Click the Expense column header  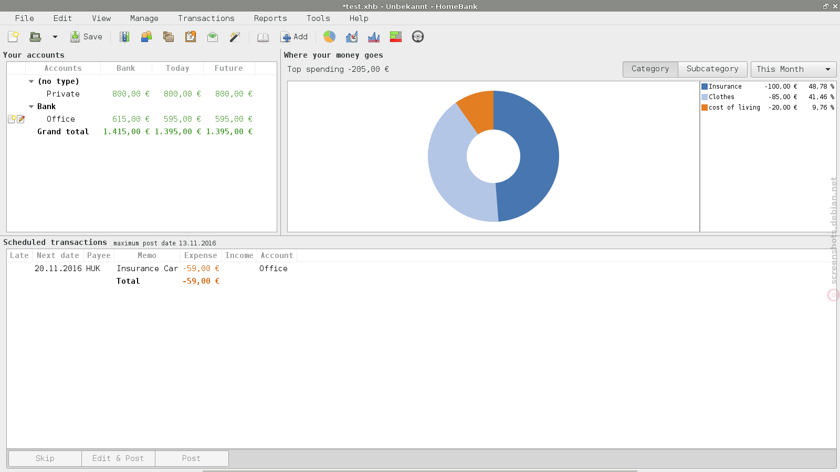[x=201, y=255]
